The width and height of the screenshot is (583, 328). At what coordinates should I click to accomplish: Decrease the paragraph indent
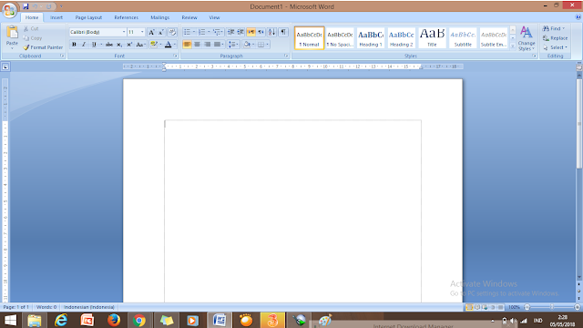[230, 33]
